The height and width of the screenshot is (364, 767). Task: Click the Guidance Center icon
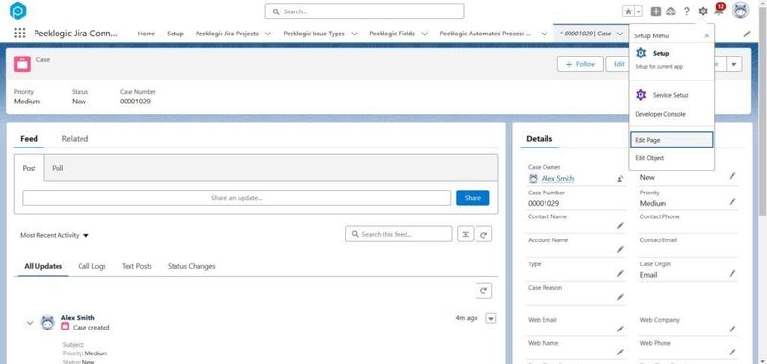[x=670, y=11]
